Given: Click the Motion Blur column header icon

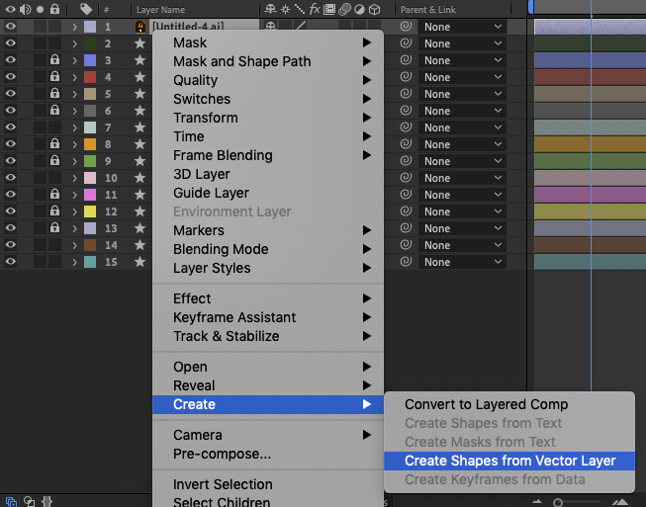Looking at the screenshot, I should (343, 9).
